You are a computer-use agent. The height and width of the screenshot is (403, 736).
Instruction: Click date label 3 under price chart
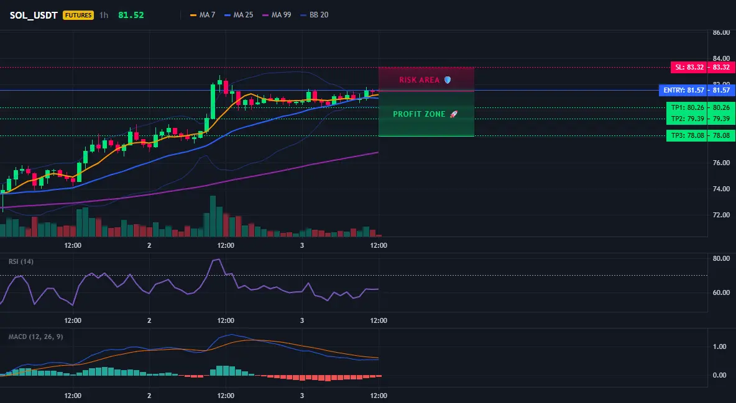tap(302, 245)
